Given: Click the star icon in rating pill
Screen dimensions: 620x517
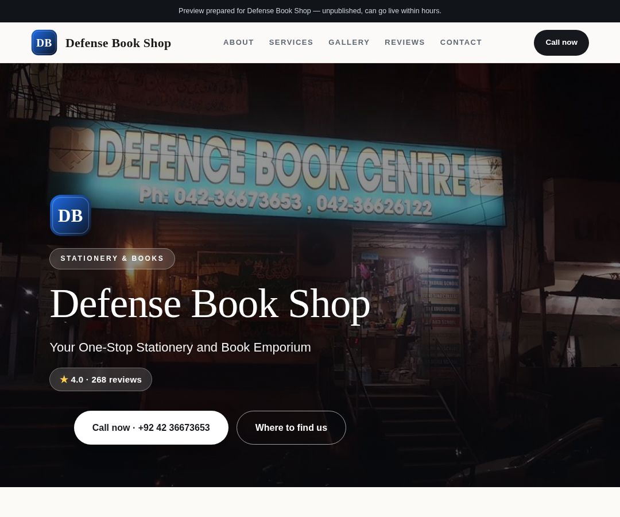Looking at the screenshot, I should [64, 379].
